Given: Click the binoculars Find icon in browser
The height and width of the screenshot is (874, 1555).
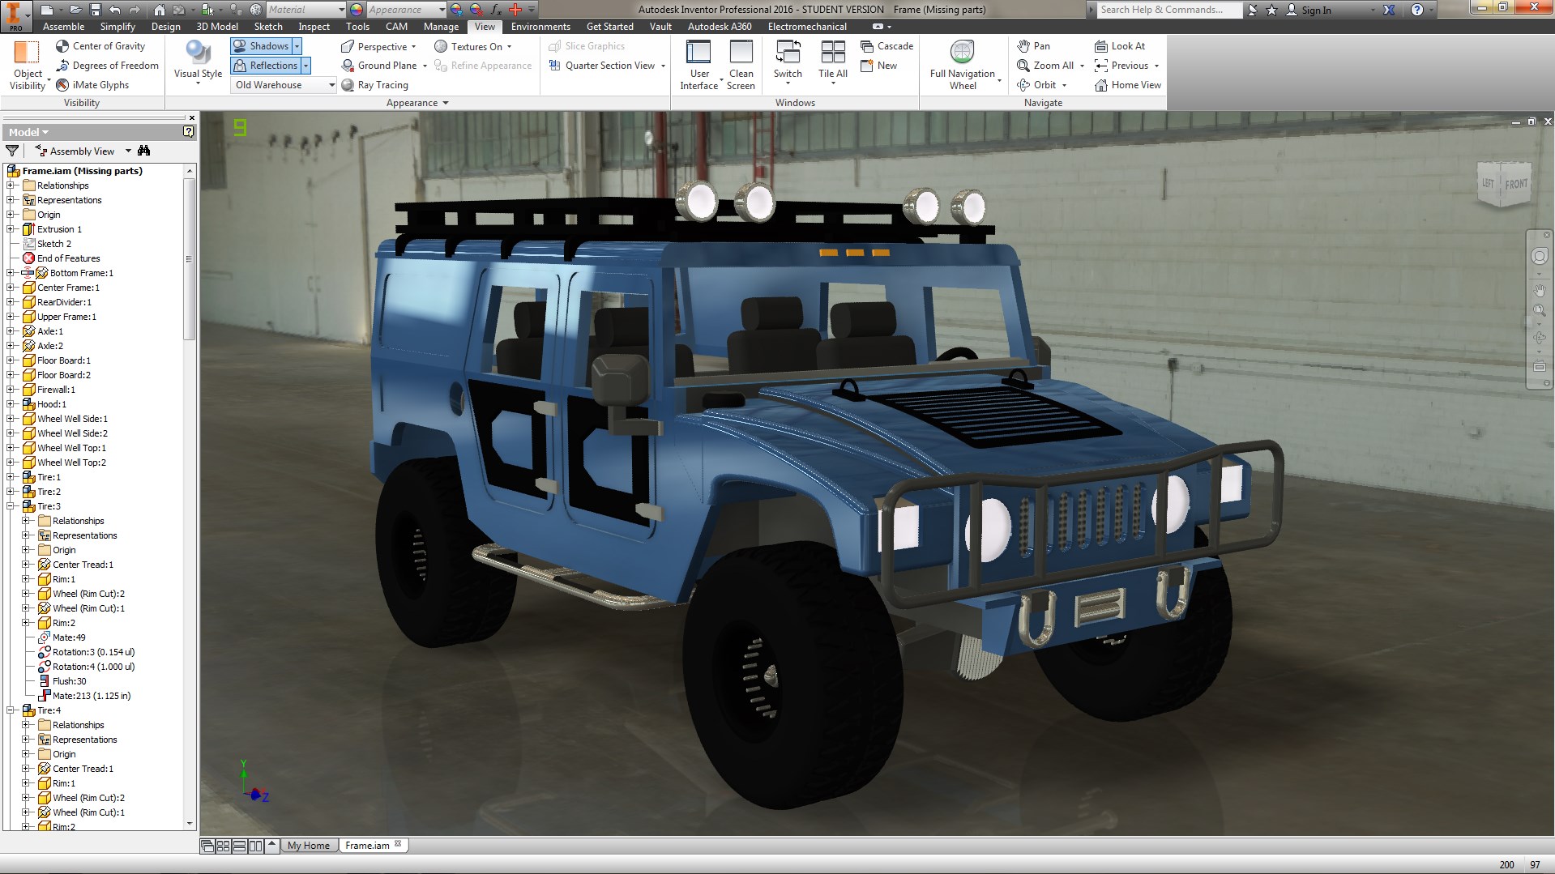Looking at the screenshot, I should 144,151.
